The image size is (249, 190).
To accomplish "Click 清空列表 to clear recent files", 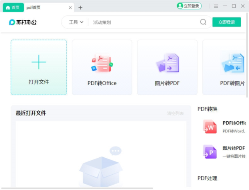I will point(175,113).
